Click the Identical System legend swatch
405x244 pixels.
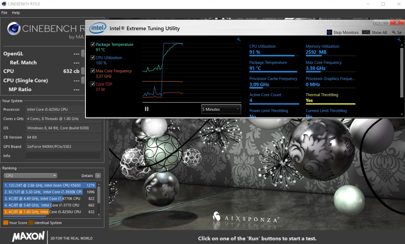[x=31, y=223]
